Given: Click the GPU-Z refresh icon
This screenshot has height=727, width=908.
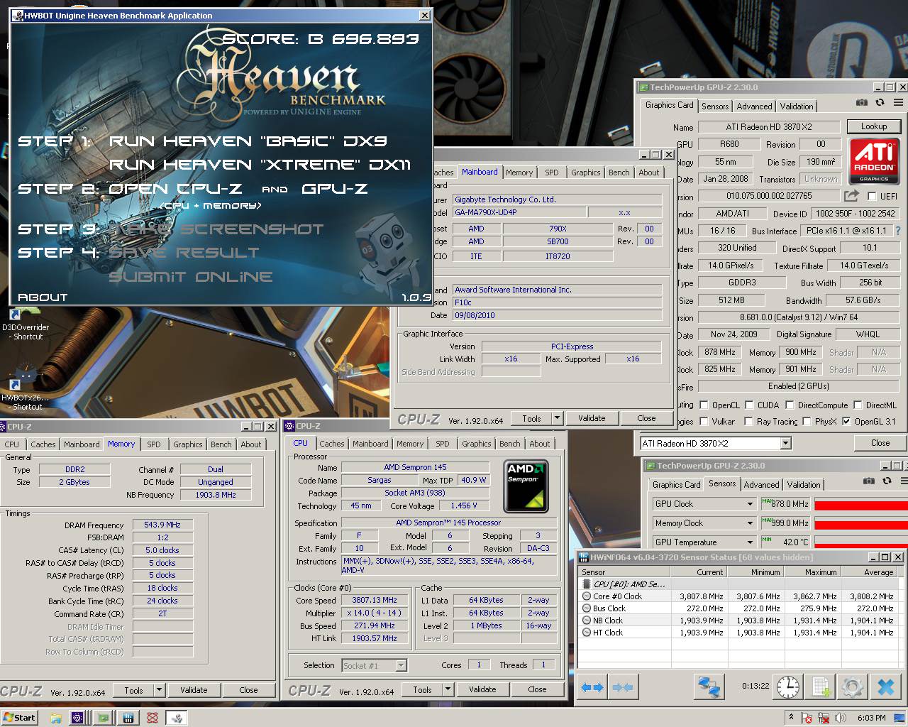Looking at the screenshot, I should (880, 103).
